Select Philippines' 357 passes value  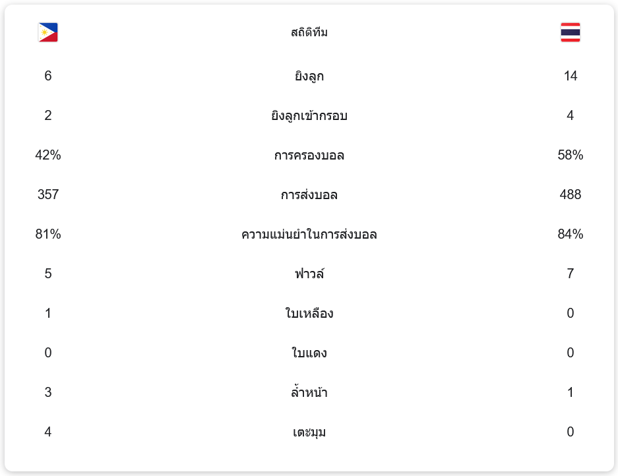(48, 195)
